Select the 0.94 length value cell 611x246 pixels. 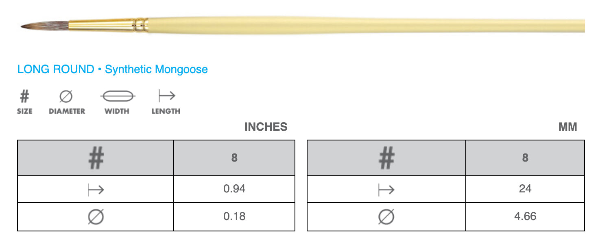tap(234, 189)
